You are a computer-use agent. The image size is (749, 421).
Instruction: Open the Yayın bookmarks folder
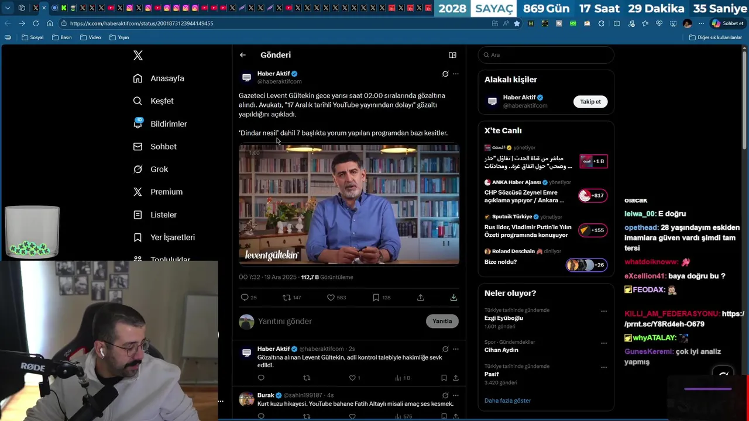point(119,37)
